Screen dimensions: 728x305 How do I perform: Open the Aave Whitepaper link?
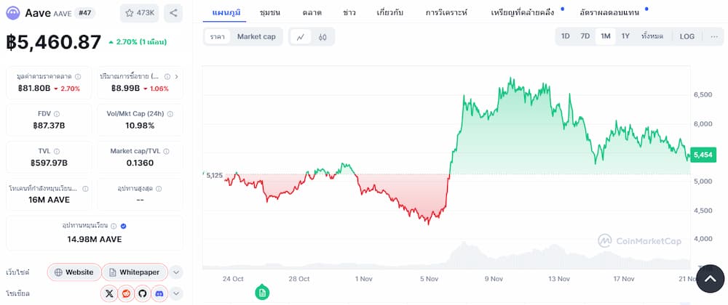click(134, 272)
